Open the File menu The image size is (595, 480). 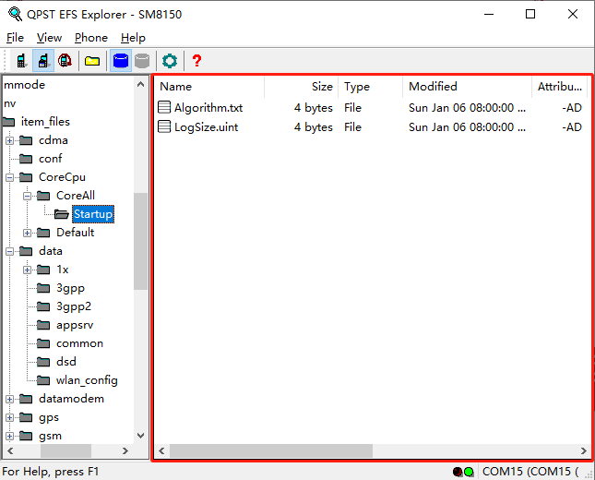coord(15,38)
